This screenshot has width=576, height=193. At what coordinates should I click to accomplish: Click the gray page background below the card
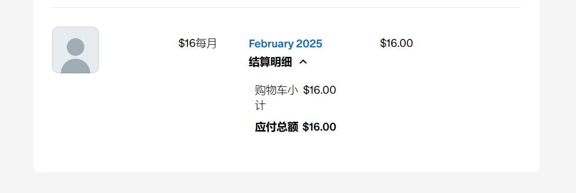[x=286, y=183]
